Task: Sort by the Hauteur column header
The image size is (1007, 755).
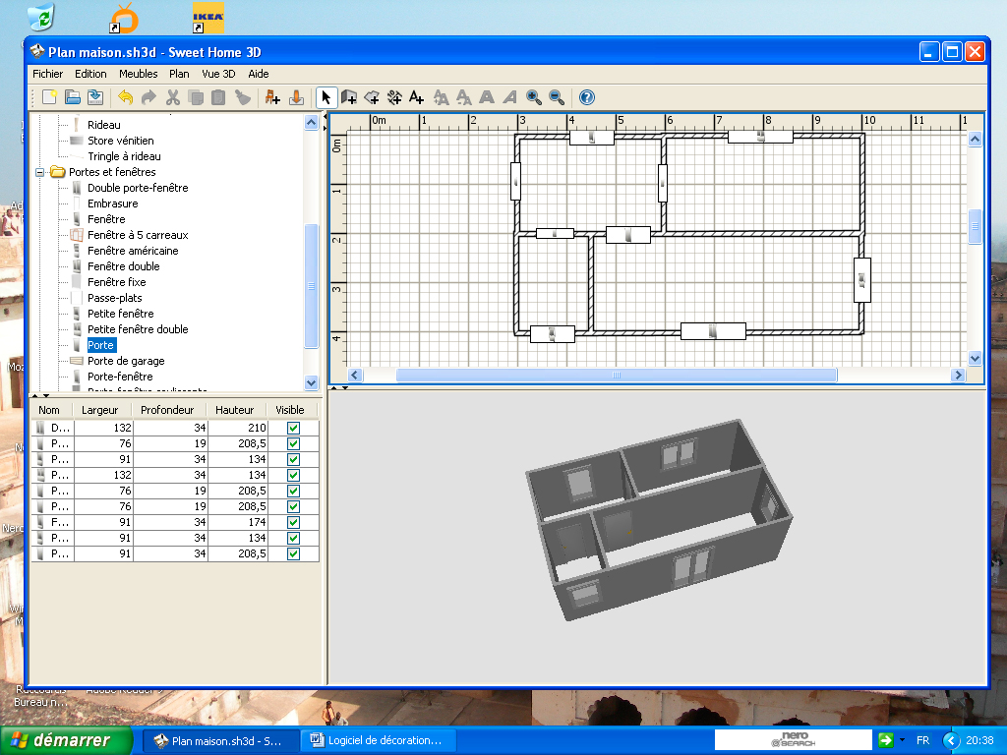Action: point(237,410)
